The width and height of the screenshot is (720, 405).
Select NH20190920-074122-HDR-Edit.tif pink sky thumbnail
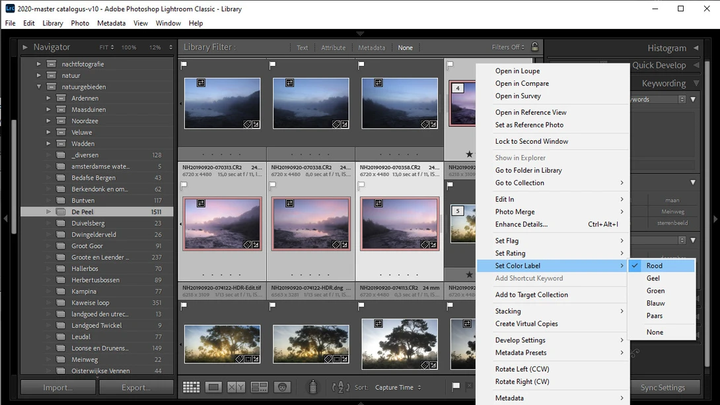pos(222,224)
